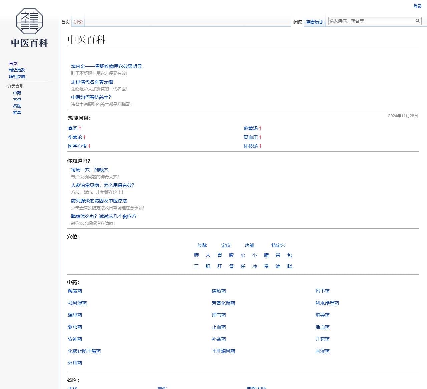
Task: Click the 中医百科 site logo
Action: pyautogui.click(x=29, y=28)
